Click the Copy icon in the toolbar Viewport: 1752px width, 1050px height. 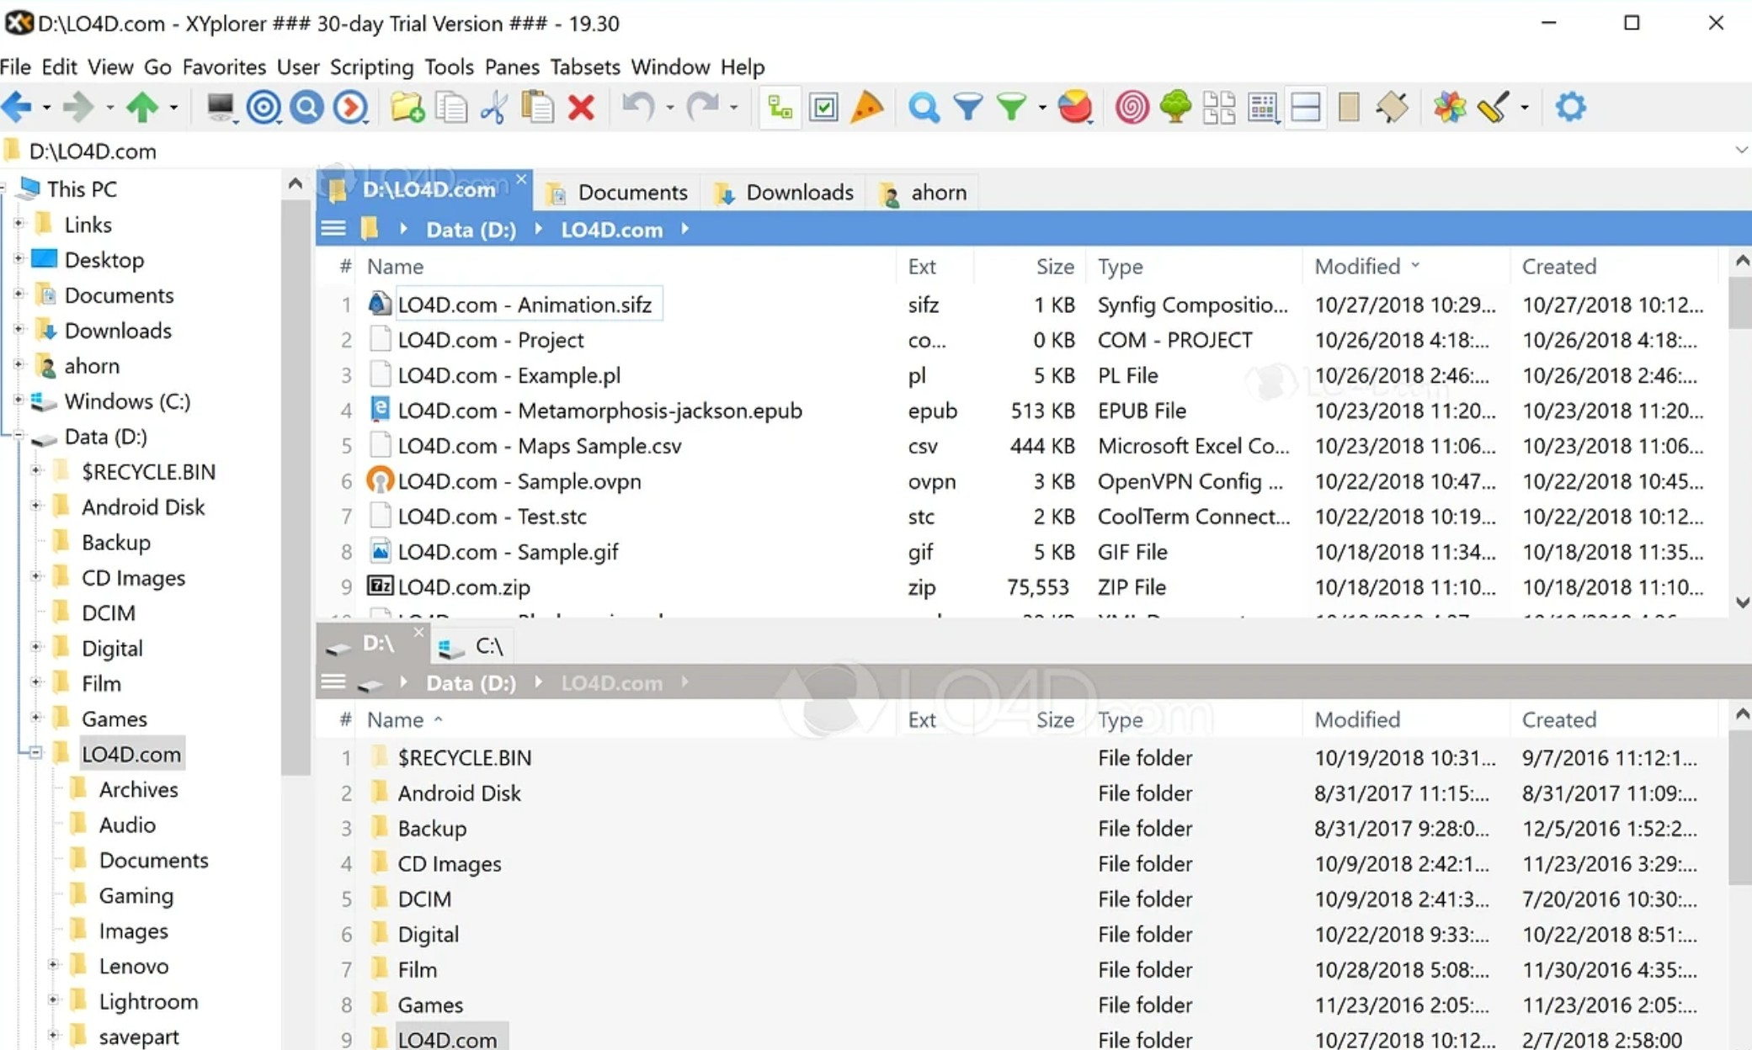coord(451,107)
